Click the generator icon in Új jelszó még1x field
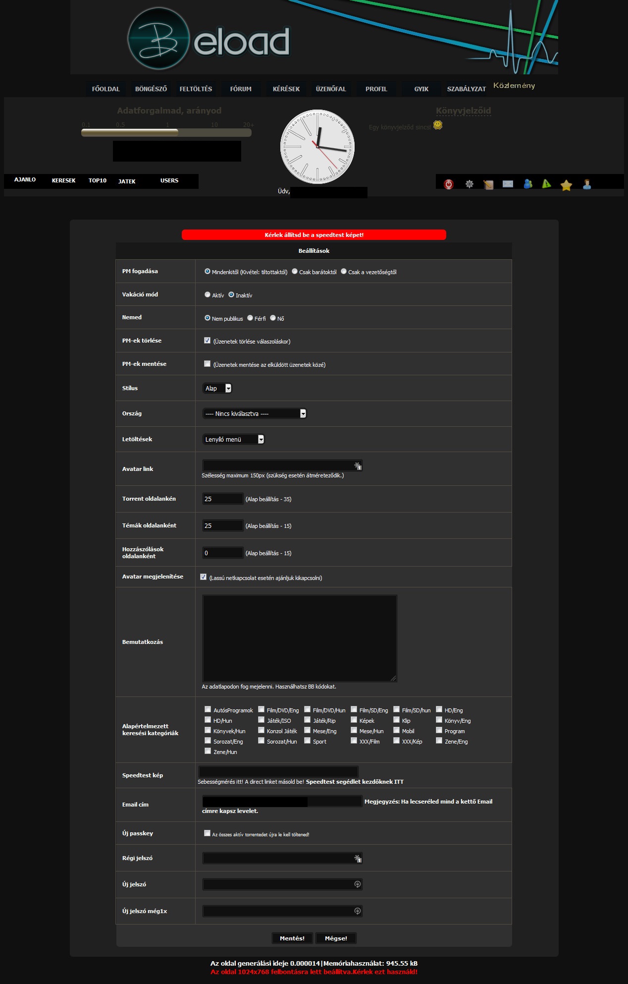Viewport: 628px width, 984px height. pyautogui.click(x=357, y=911)
